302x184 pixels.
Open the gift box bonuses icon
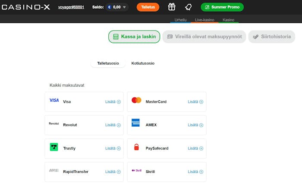pos(172,7)
